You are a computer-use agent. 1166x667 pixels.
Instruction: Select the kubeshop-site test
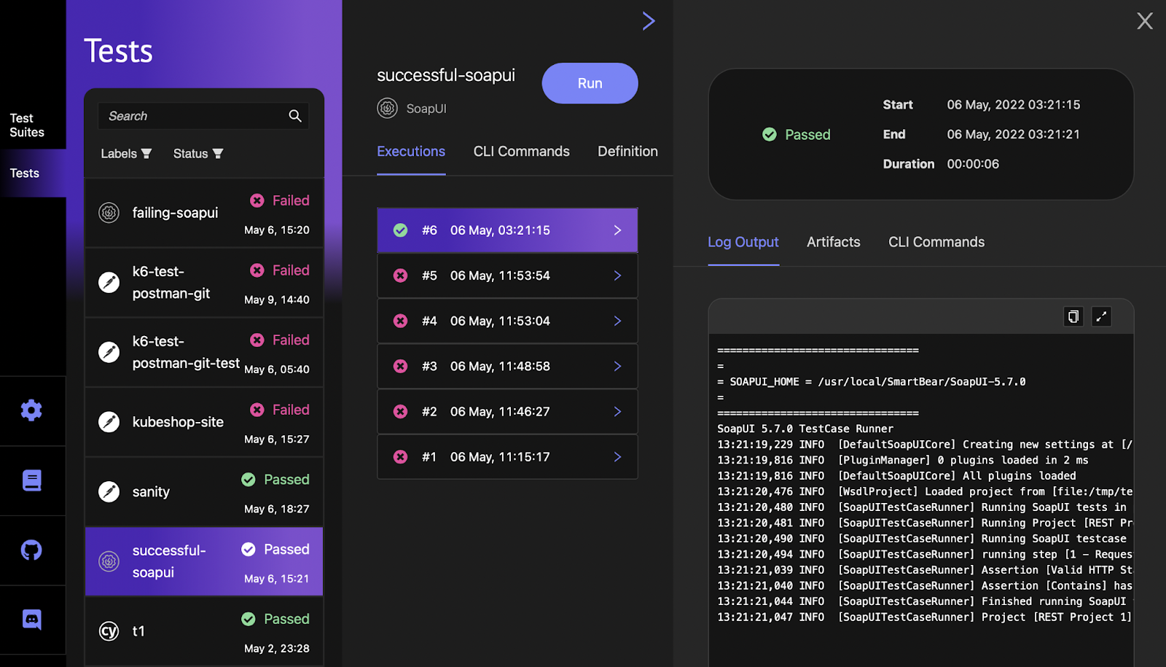pos(204,422)
